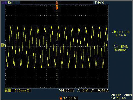Image resolution: width=133 pixels, height=100 pixels.
Task: Click the A timebase indicator next to 4.00ms
Action: pos(78,90)
